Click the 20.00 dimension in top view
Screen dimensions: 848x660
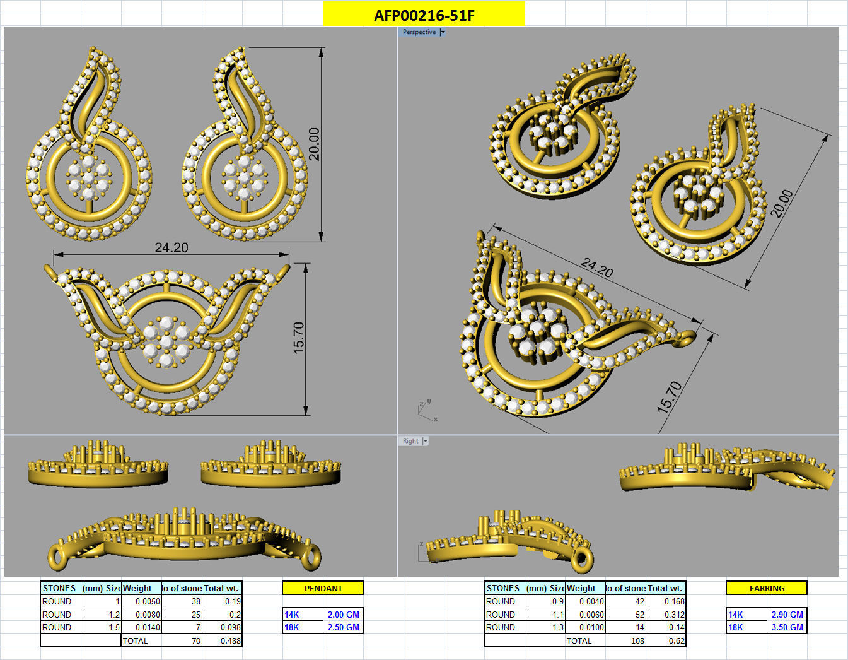(x=314, y=144)
